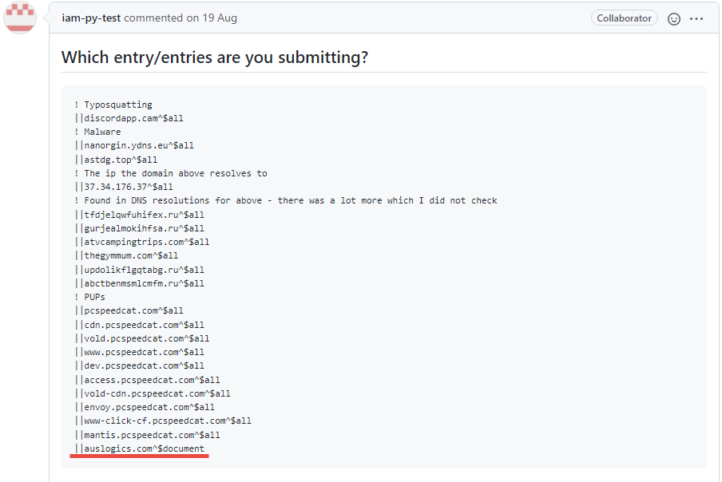Click the www-click-cf.pcspeedcat.com^$all entry
Screen dimensions: 722x482
pos(163,421)
